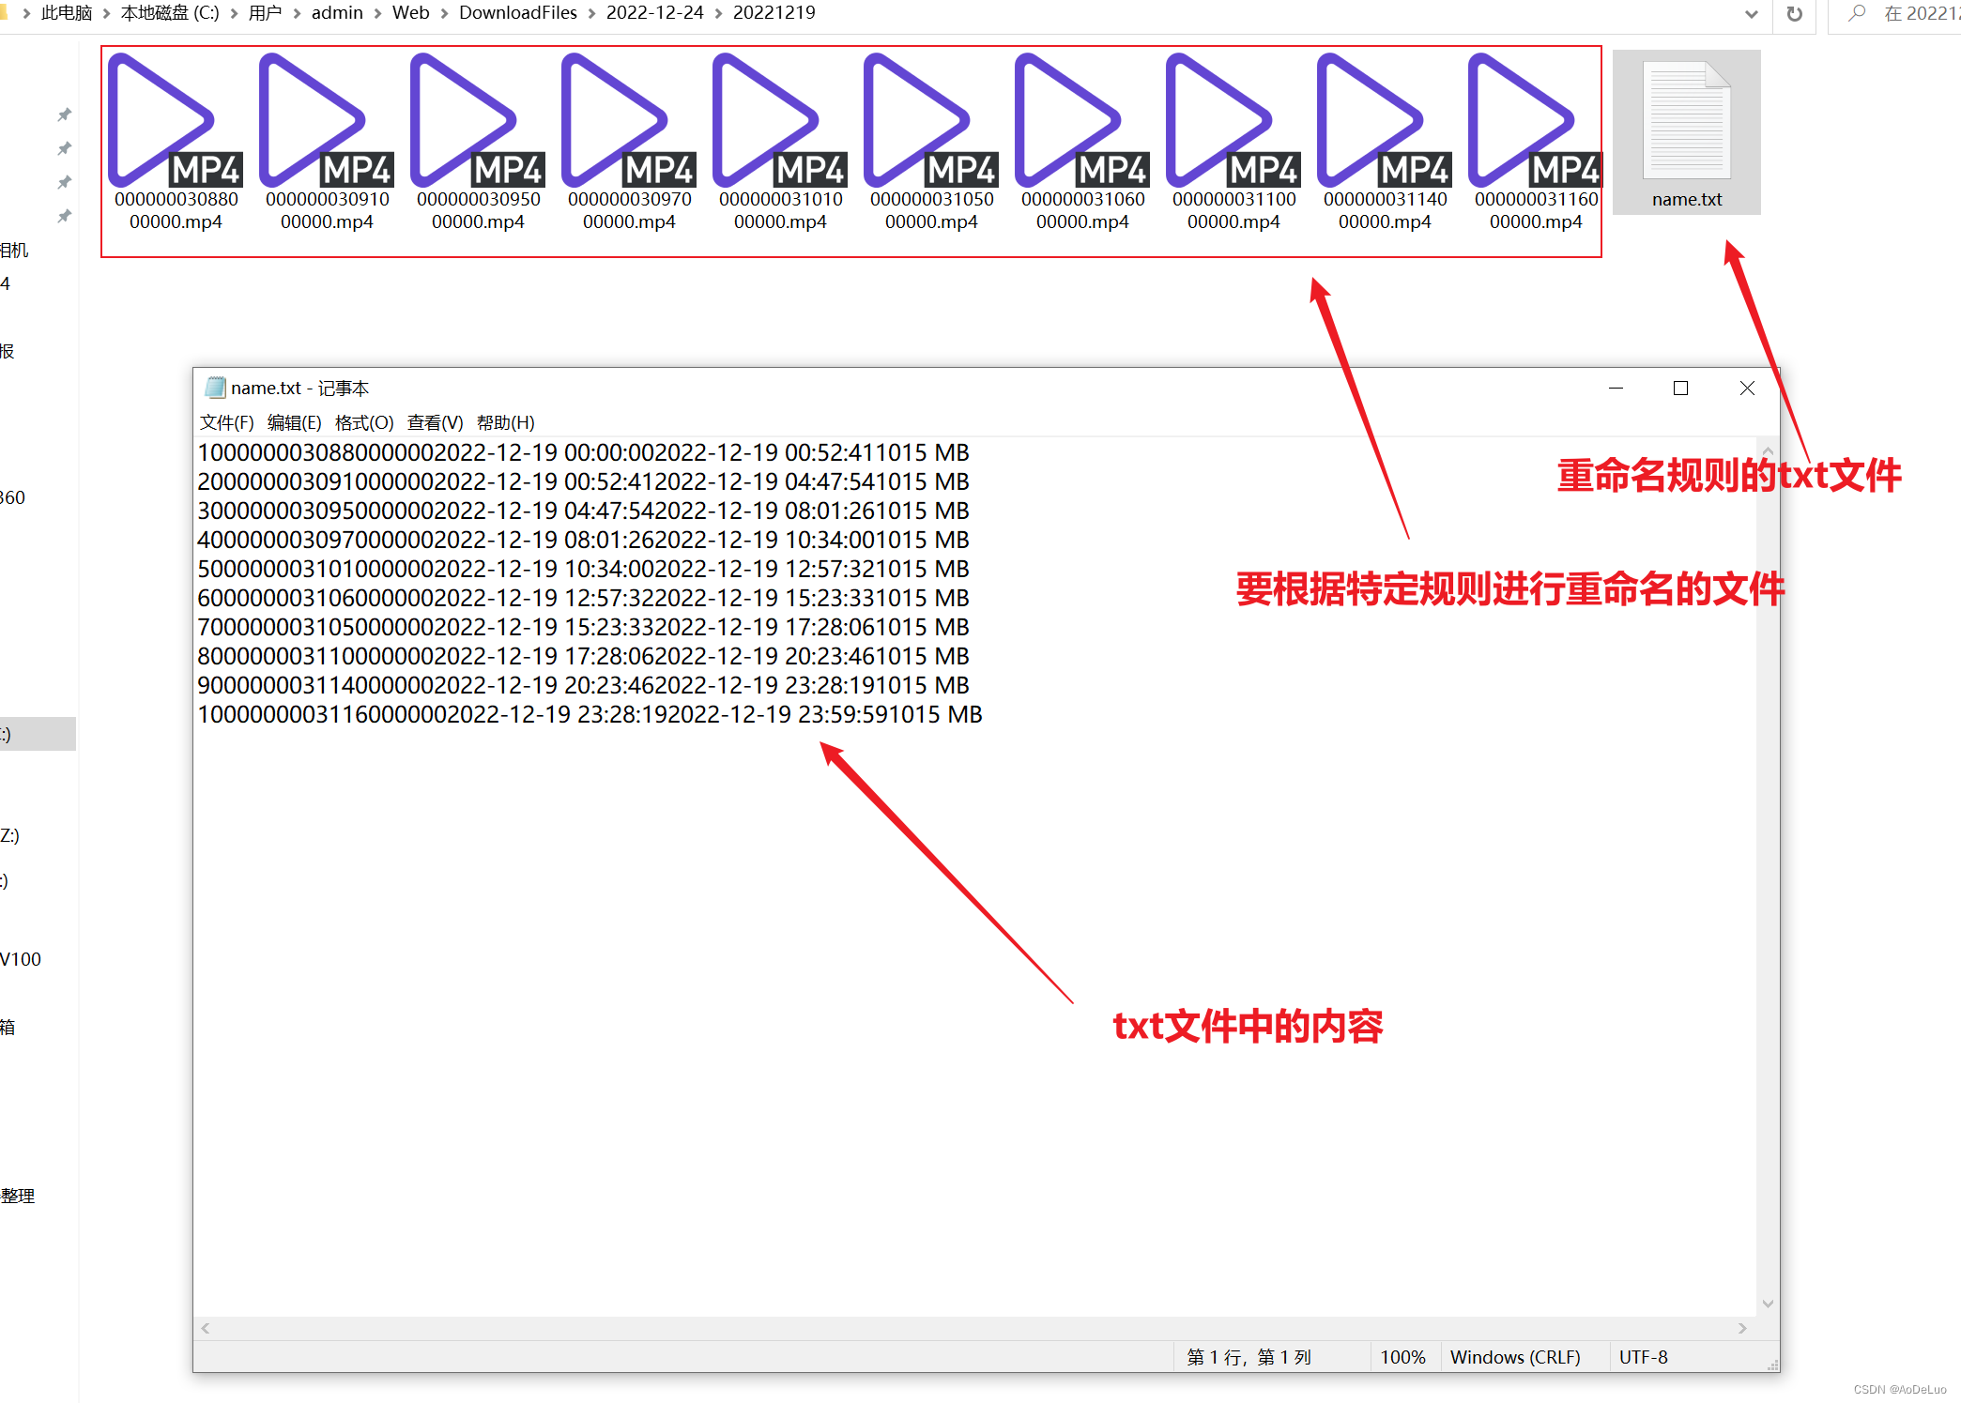Select the 00000003114000000.mp4 video file
1961x1403 pixels.
[x=1385, y=143]
